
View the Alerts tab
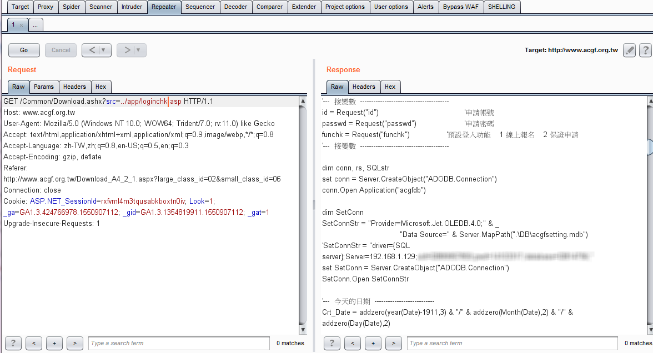click(425, 7)
